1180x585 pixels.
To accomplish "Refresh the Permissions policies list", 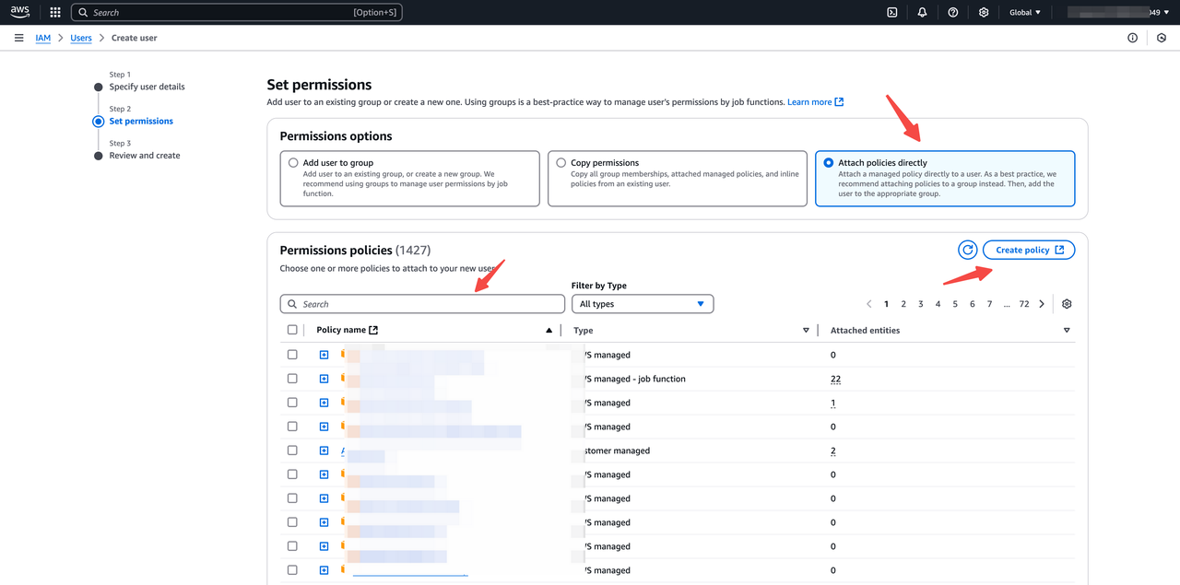I will point(967,250).
